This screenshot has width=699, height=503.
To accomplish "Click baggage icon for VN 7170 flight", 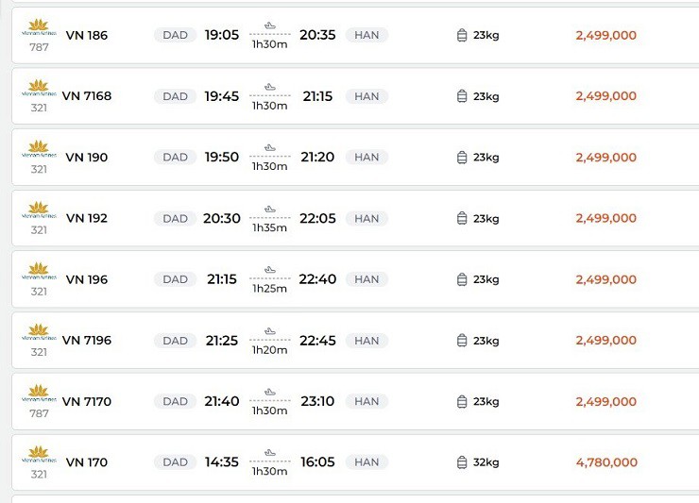I will pyautogui.click(x=462, y=402).
